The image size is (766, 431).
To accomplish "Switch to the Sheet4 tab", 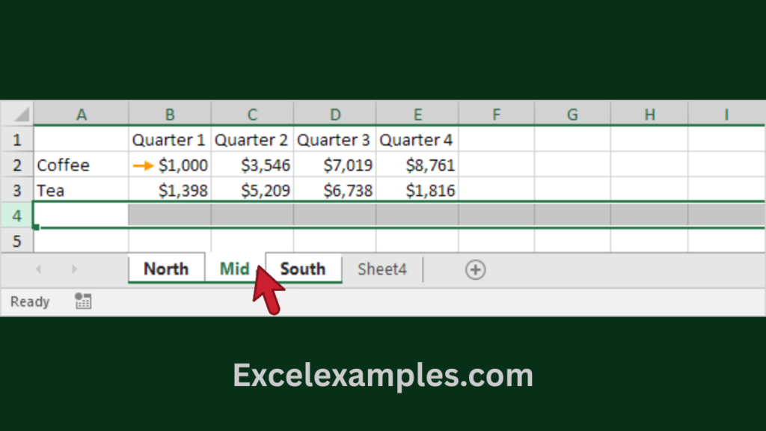I will 382,269.
